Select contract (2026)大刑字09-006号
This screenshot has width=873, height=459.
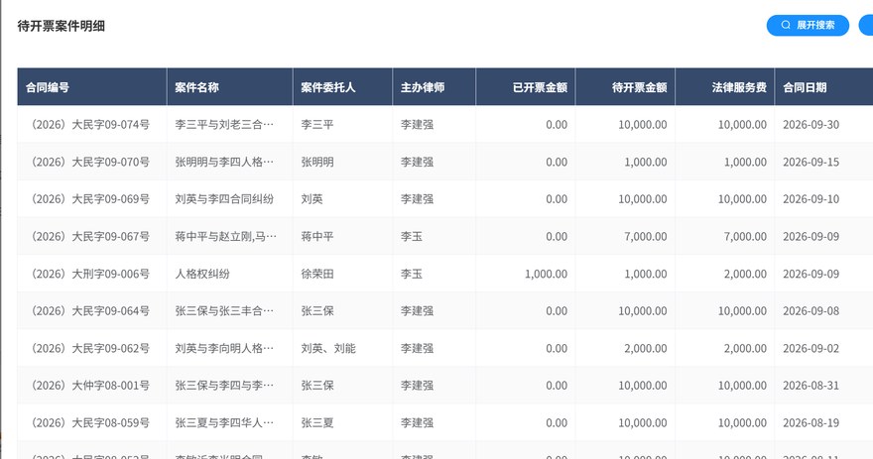[x=88, y=274]
